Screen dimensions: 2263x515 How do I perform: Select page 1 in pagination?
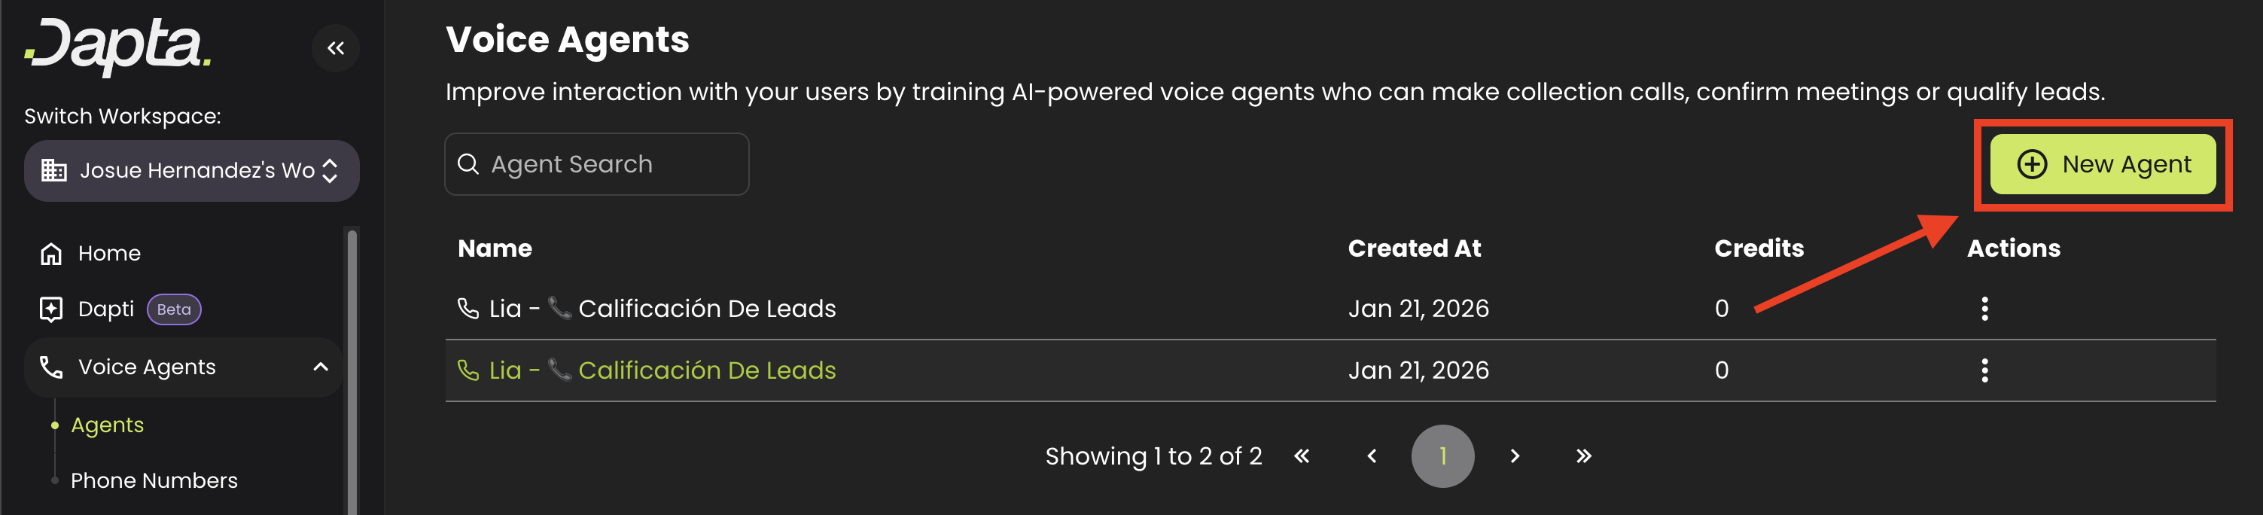1442,456
